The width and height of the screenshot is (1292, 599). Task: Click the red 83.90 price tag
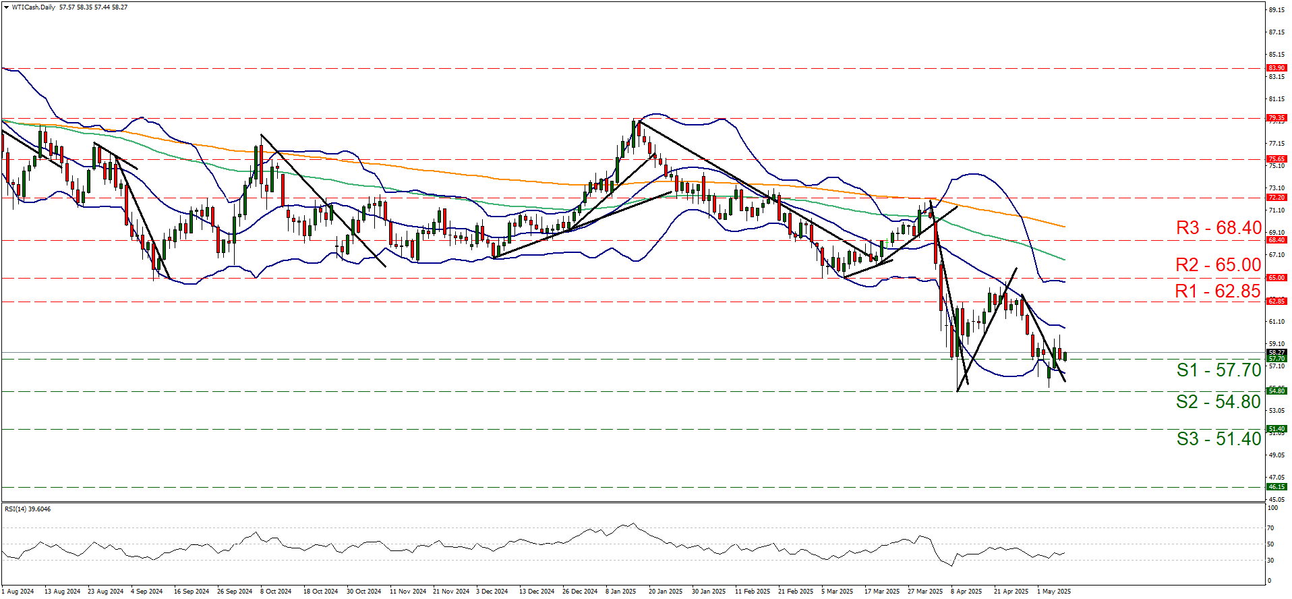pyautogui.click(x=1276, y=68)
